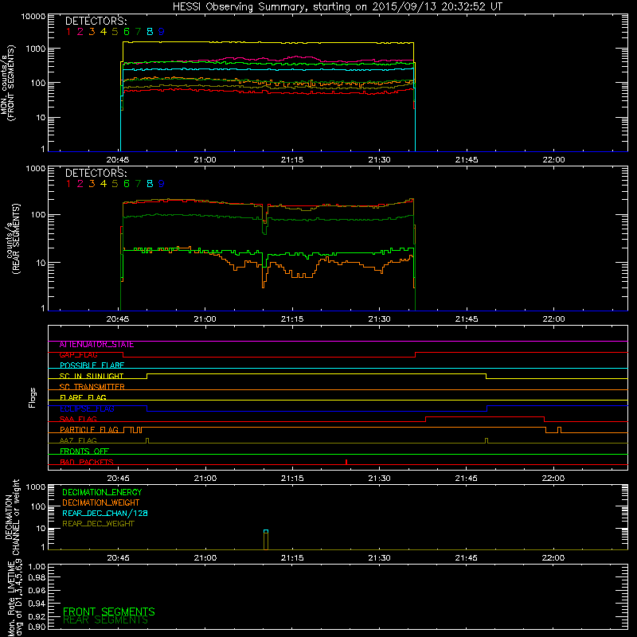637x637 pixels.
Task: Click the 'HESSI Observing Summary' plot title
Action: click(x=338, y=6)
